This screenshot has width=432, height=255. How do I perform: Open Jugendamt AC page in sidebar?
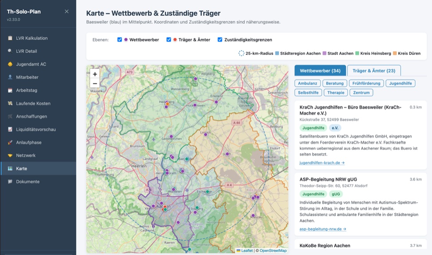coord(38,64)
